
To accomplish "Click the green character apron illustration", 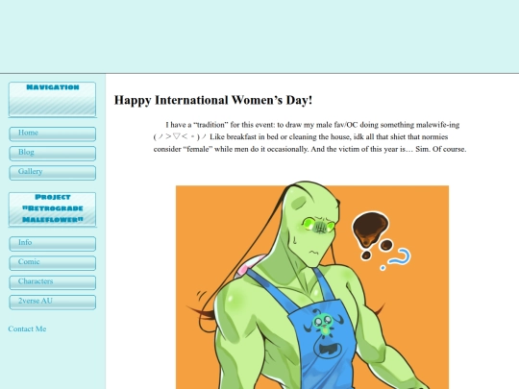I will [312, 285].
